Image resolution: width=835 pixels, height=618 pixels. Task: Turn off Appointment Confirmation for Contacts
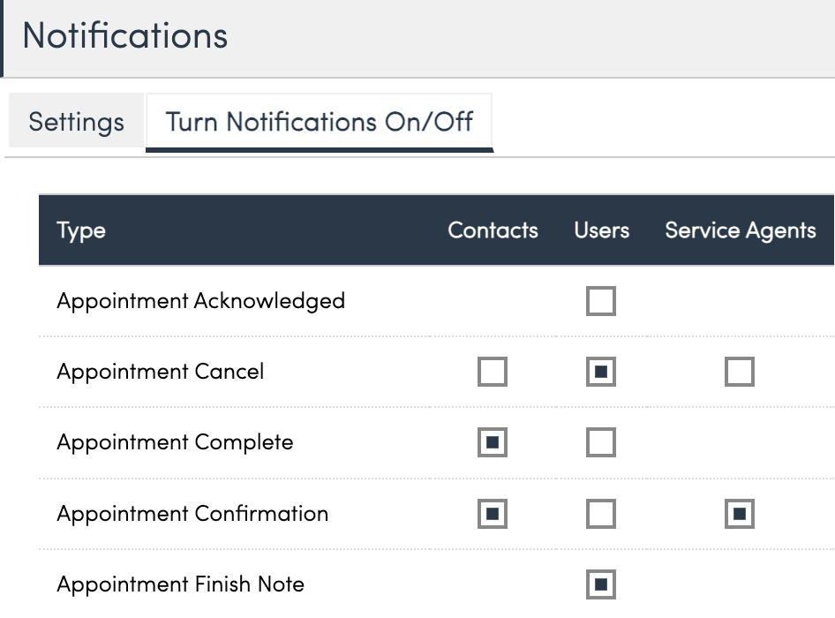(493, 514)
